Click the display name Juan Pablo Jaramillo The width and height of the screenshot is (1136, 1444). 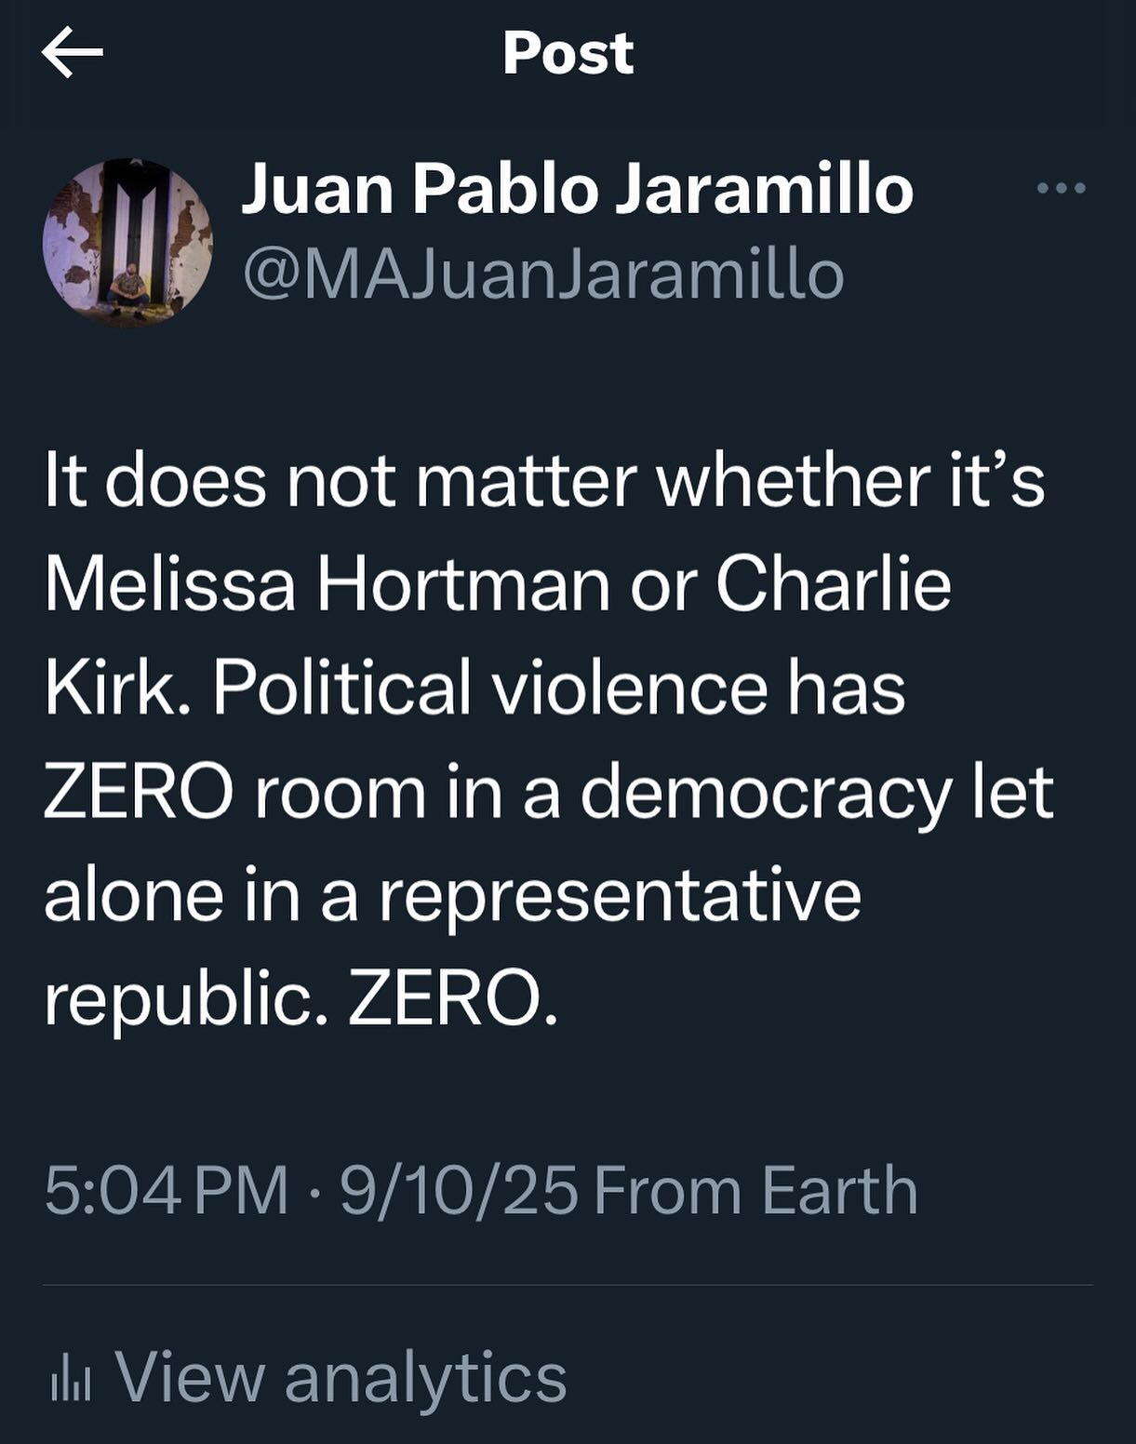[x=577, y=189]
